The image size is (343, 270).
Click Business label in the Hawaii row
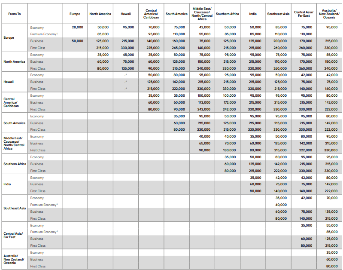[37, 82]
